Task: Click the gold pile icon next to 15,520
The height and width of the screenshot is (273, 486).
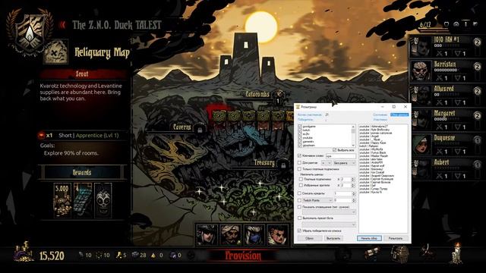Action: pos(24,252)
